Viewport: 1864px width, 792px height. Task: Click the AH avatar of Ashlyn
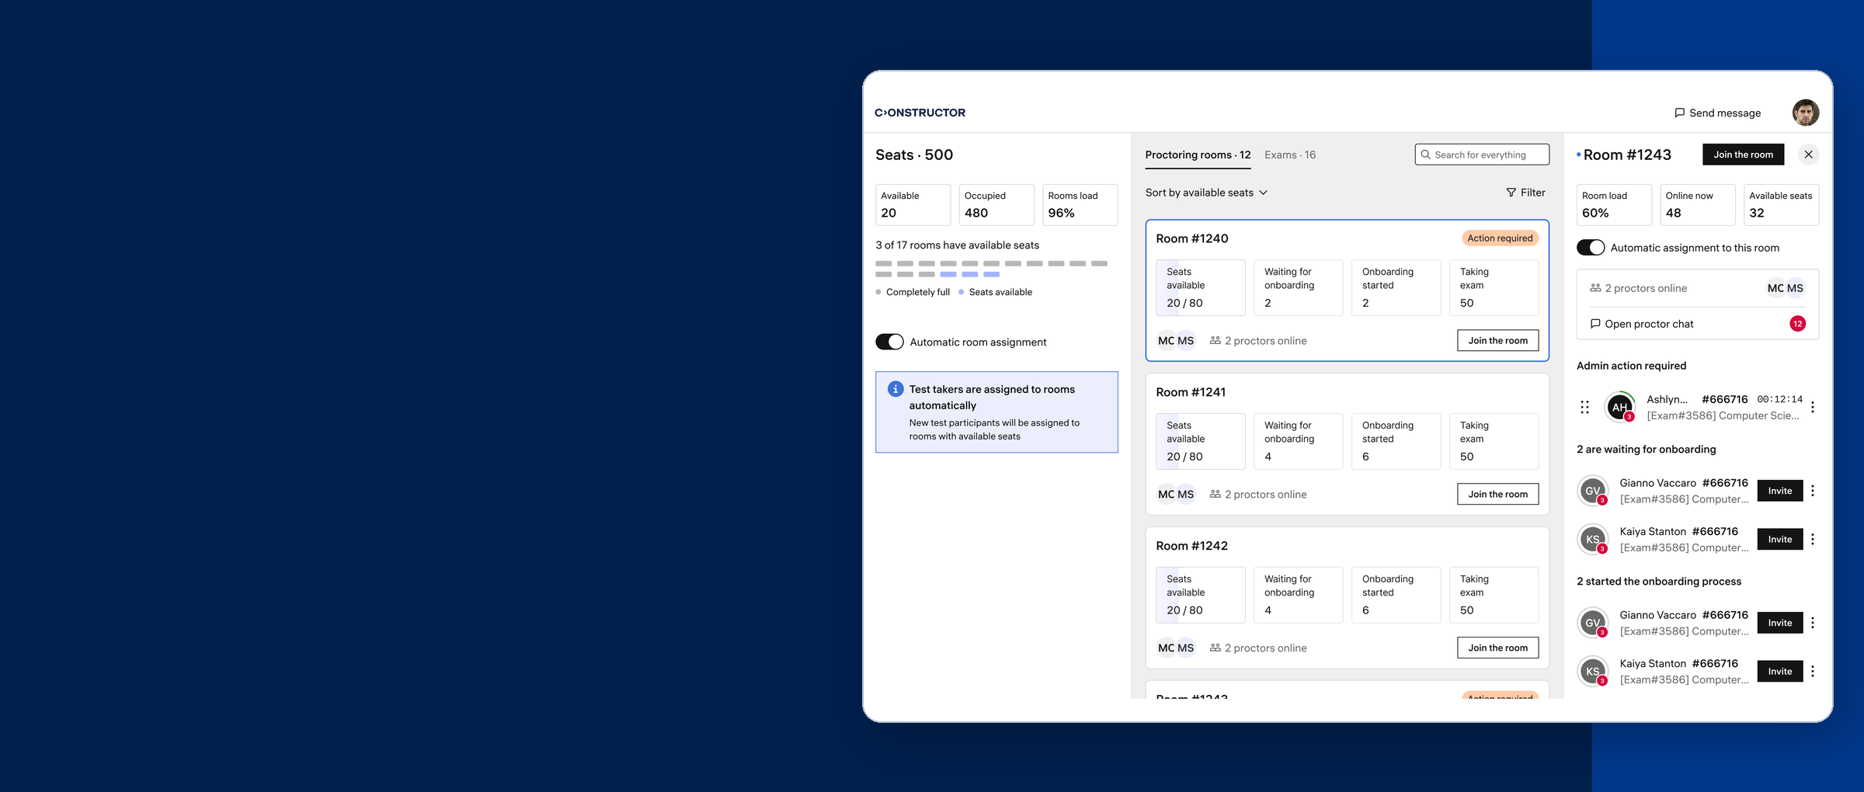coord(1619,407)
